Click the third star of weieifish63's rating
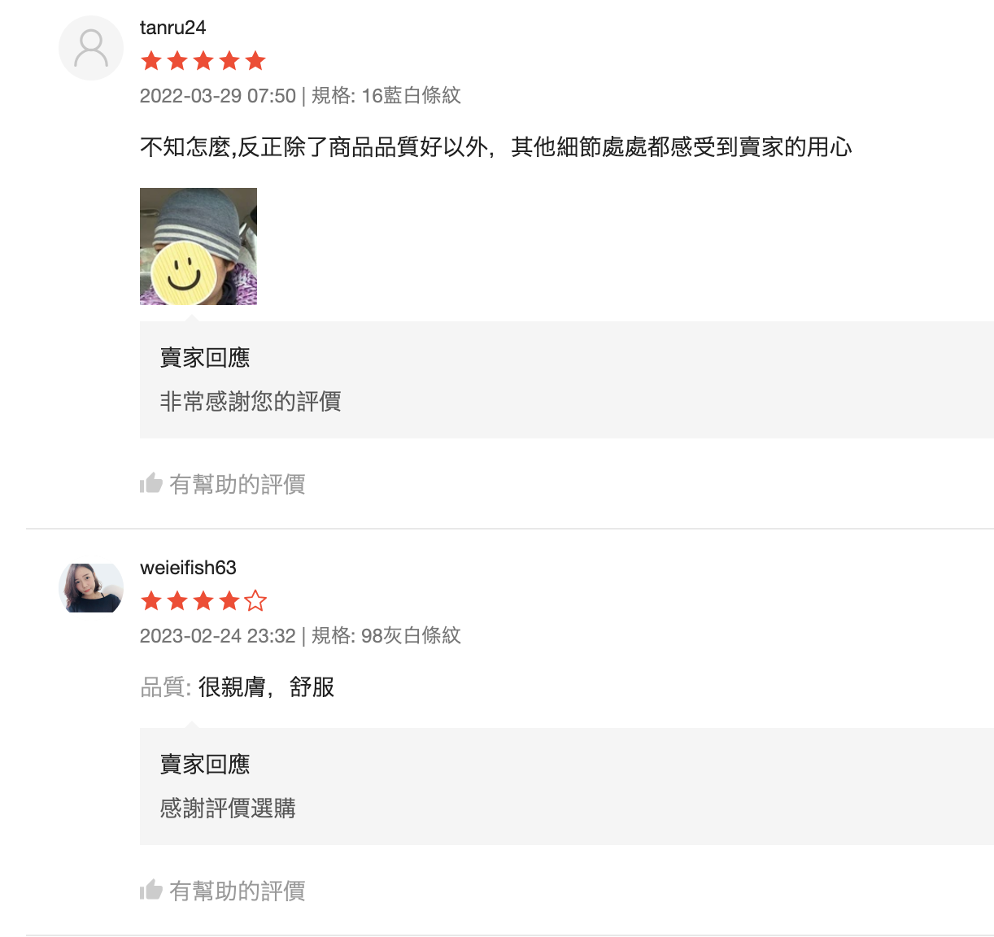The image size is (994, 937). (203, 600)
